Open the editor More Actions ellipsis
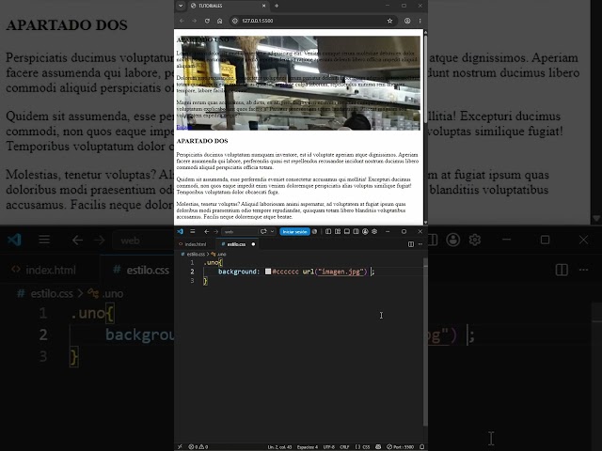This screenshot has height=451, width=602. click(x=420, y=244)
